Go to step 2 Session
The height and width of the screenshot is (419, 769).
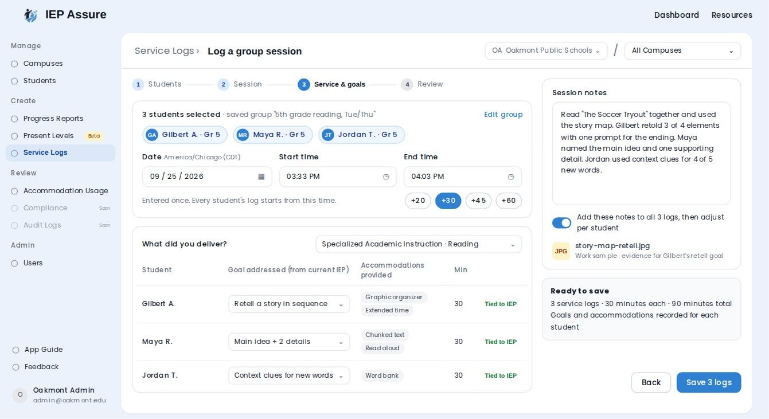tap(240, 84)
